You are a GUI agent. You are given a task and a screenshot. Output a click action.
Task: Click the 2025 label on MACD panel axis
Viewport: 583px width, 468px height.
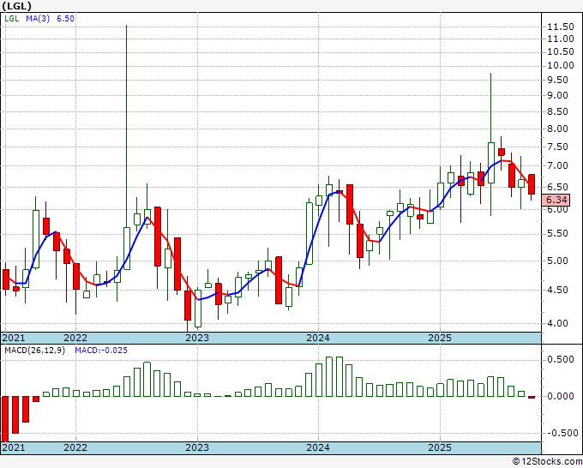(x=440, y=447)
